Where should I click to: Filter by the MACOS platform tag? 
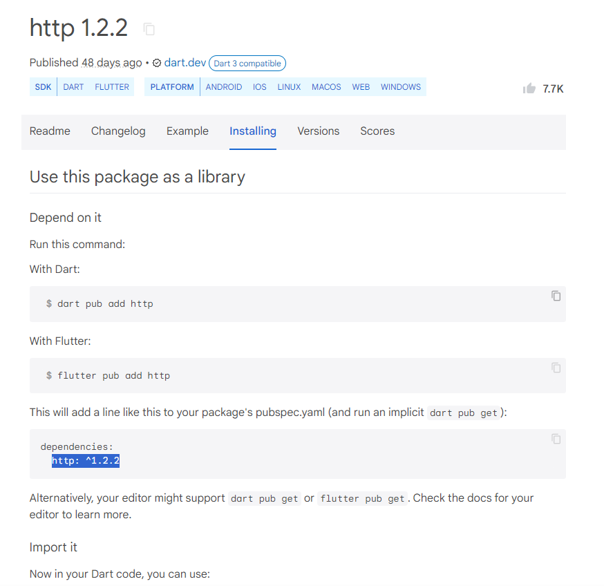(326, 86)
